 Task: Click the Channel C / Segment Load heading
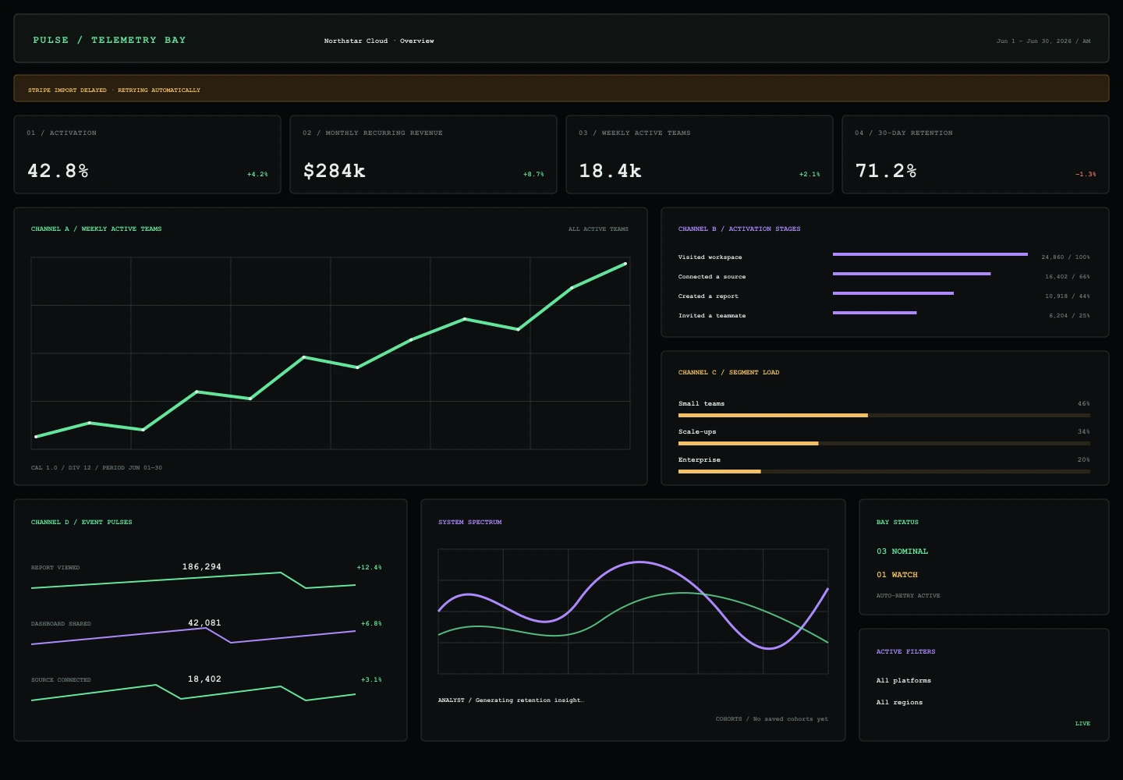(x=729, y=372)
